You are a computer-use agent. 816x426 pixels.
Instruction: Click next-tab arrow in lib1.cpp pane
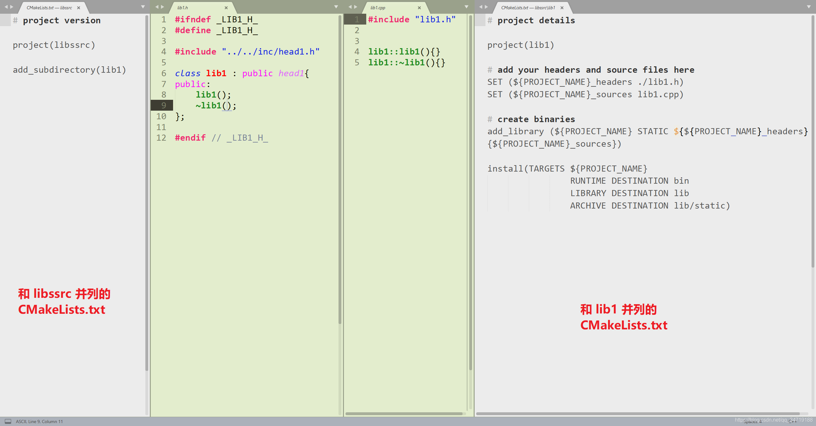click(x=356, y=7)
